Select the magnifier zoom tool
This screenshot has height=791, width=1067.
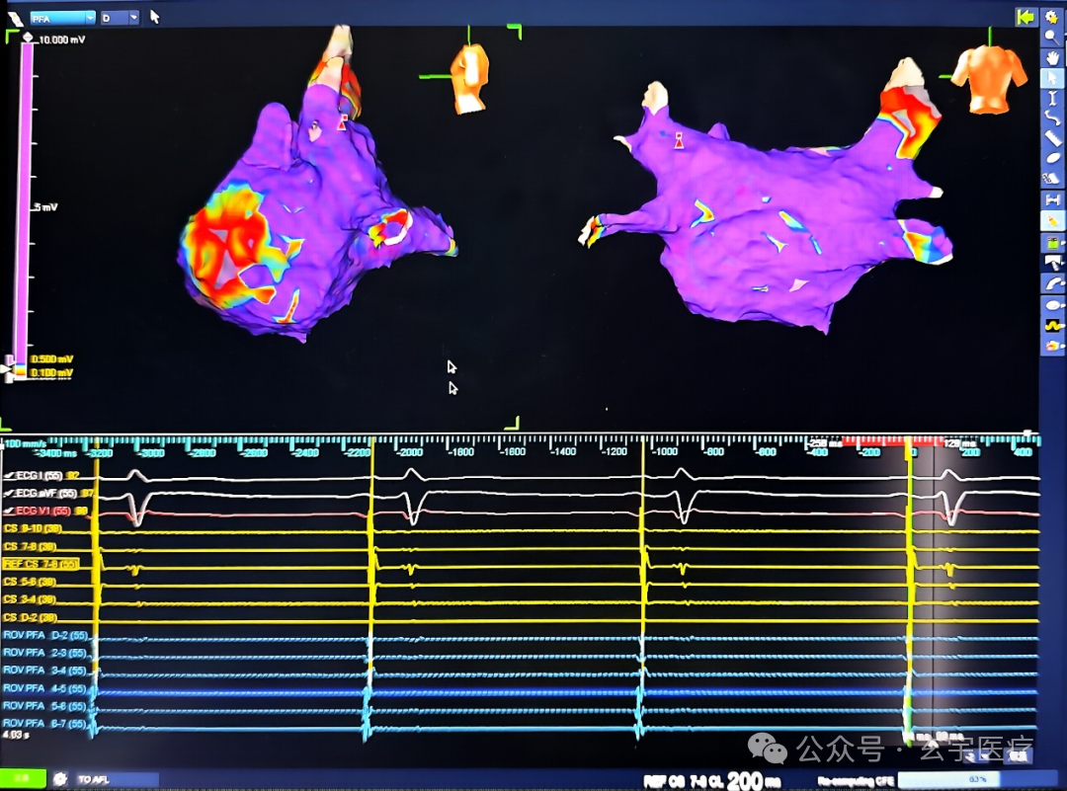click(x=1052, y=38)
